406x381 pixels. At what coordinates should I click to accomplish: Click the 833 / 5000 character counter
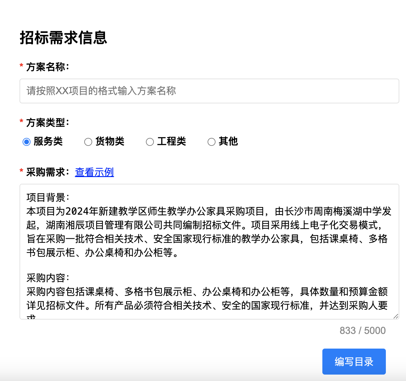362,330
